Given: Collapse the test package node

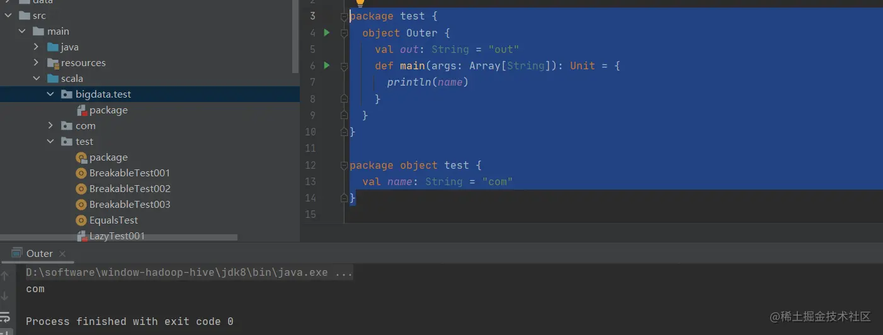Looking at the screenshot, I should click(50, 142).
